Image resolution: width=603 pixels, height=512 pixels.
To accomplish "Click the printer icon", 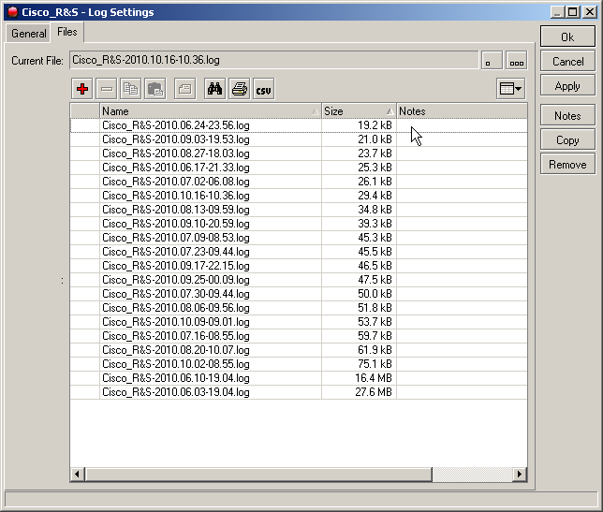I will tap(239, 89).
